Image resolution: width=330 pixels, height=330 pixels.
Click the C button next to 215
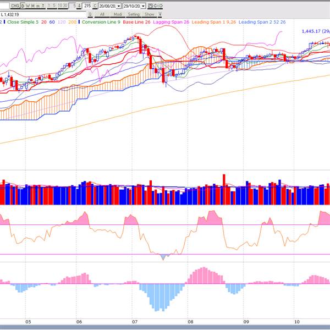(95, 6)
